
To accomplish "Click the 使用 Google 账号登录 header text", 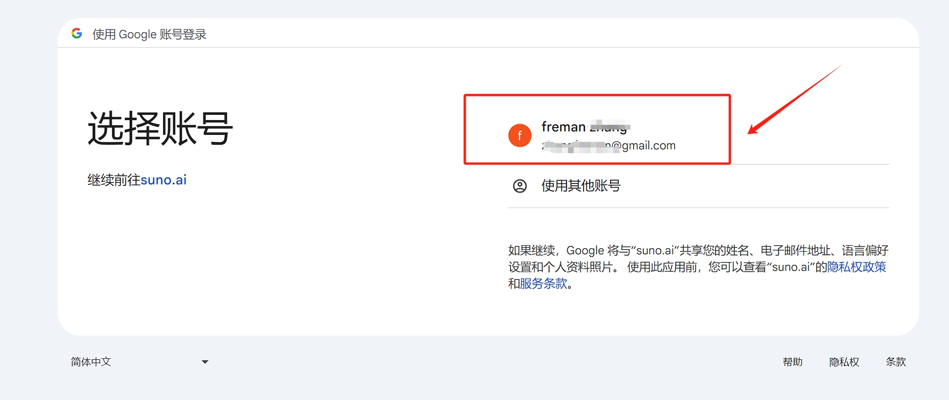I will 149,35.
